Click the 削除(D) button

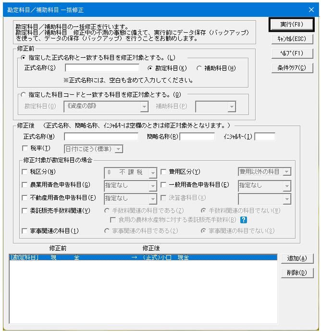pos(297,273)
